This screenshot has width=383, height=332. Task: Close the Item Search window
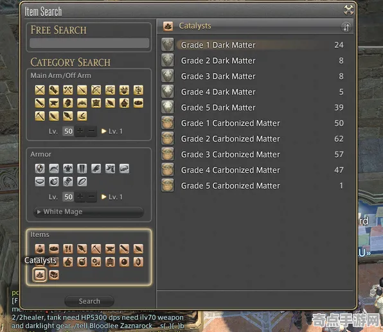[x=348, y=10]
